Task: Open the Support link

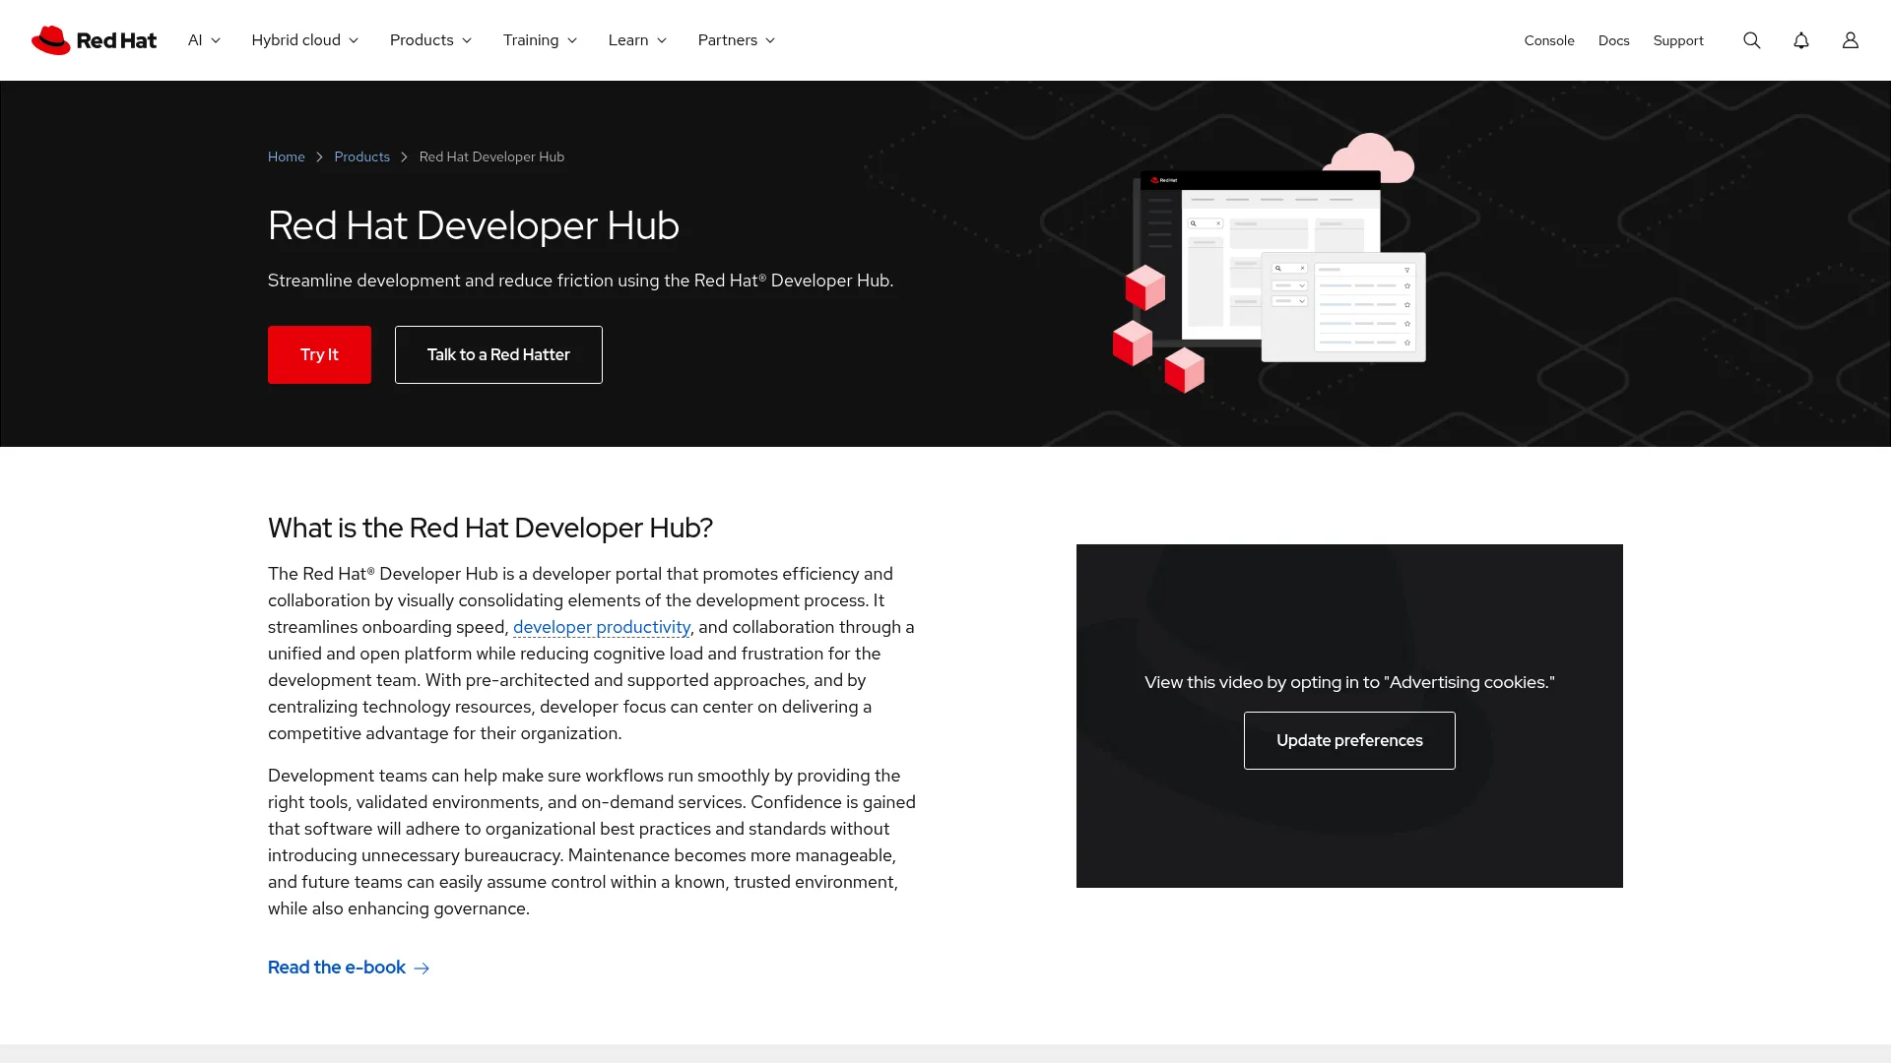Action: pos(1678,40)
